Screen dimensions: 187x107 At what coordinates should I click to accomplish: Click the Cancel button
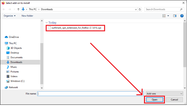point(174,100)
